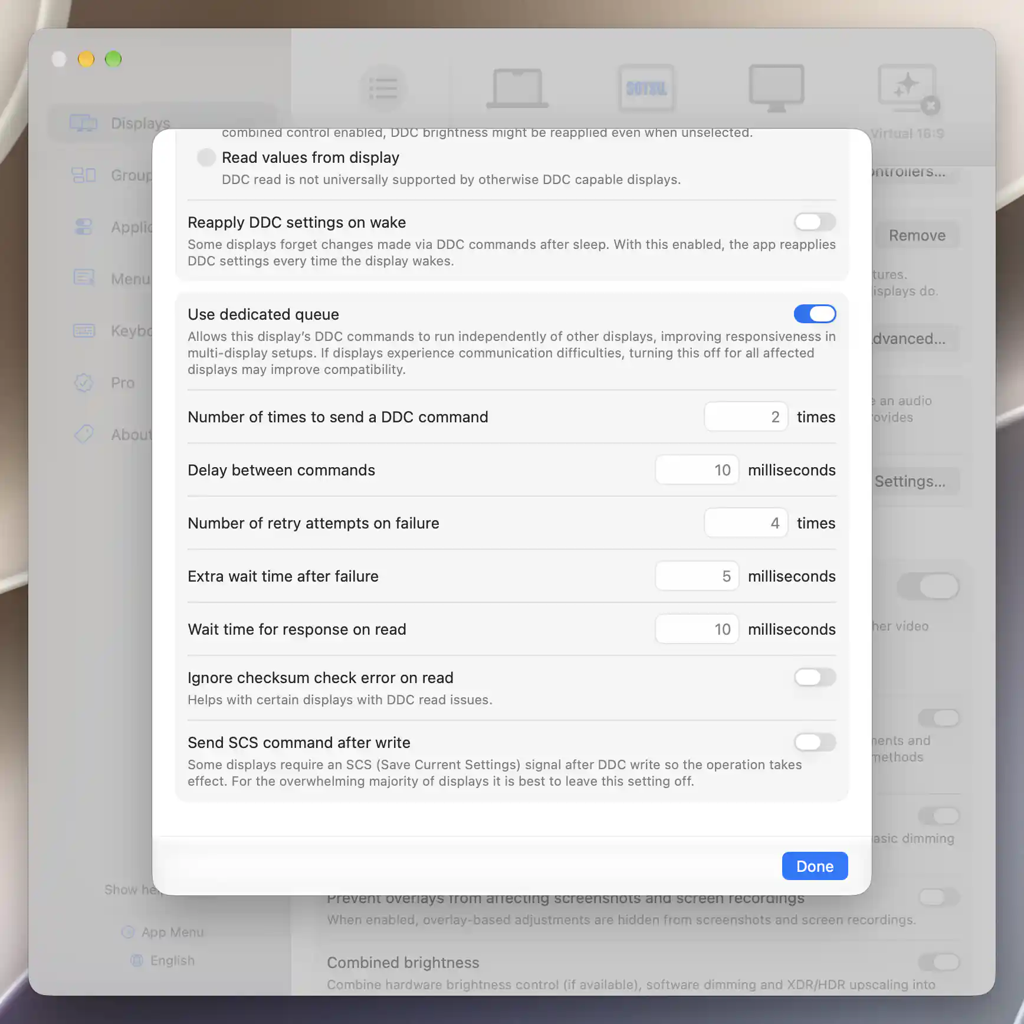
Task: Enable Send SCS command after write
Action: pos(815,743)
